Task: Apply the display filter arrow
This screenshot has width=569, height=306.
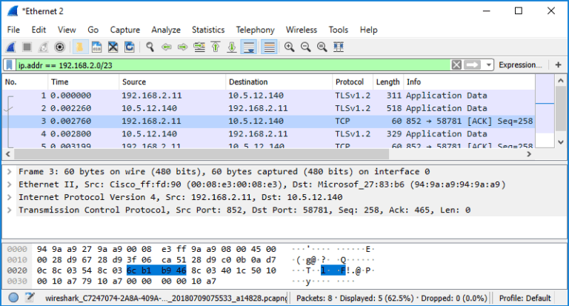Action: pyautogui.click(x=472, y=65)
